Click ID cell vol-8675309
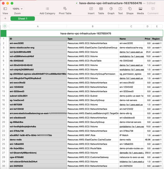Screen dimensions: 164x169 (x=38, y=105)
